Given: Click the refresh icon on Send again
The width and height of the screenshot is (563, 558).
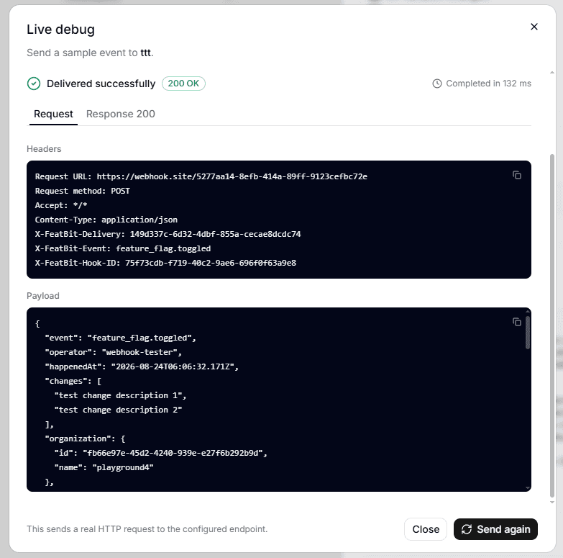Looking at the screenshot, I should coord(467,529).
